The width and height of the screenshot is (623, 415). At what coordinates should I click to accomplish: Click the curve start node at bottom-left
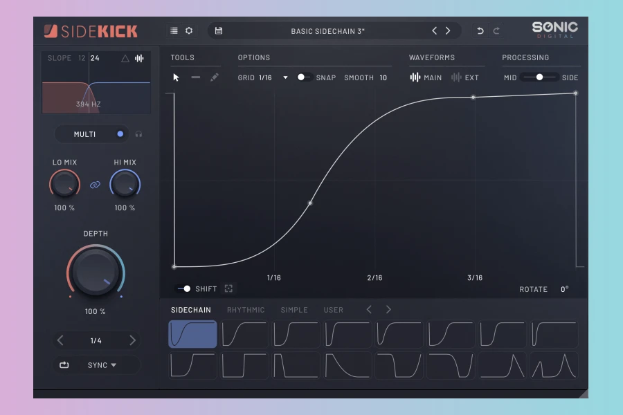pyautogui.click(x=174, y=267)
